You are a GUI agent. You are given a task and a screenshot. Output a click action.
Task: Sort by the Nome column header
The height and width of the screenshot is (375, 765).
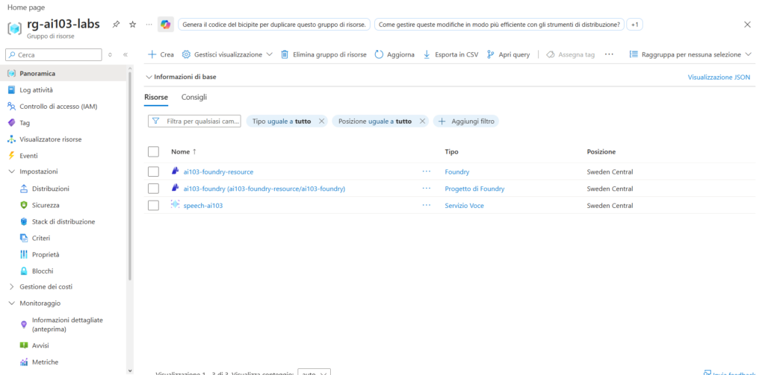click(x=184, y=152)
